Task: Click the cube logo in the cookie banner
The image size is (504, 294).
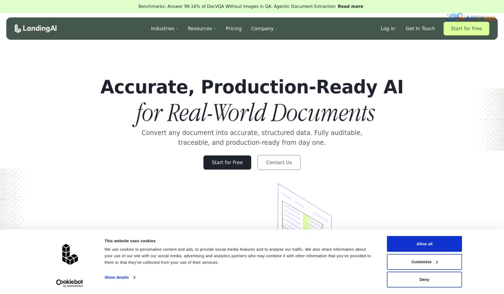Action: [x=70, y=255]
